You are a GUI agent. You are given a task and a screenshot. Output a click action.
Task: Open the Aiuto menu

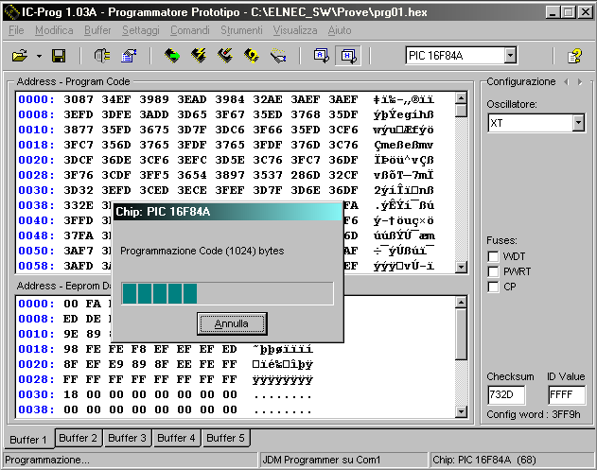point(340,30)
